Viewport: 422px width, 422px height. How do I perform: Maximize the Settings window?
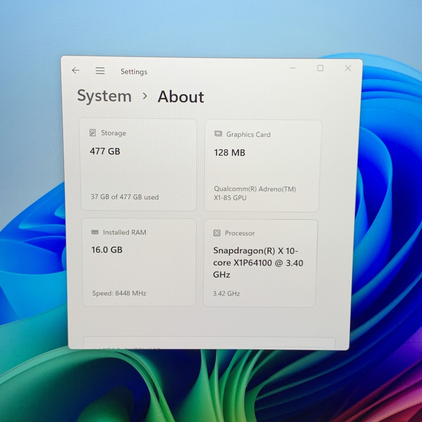click(x=320, y=68)
